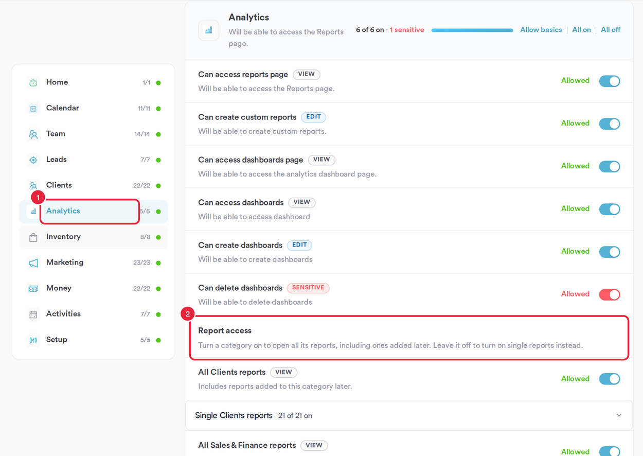The image size is (643, 456).
Task: Click the 21 of 21 on count
Action: 295,416
